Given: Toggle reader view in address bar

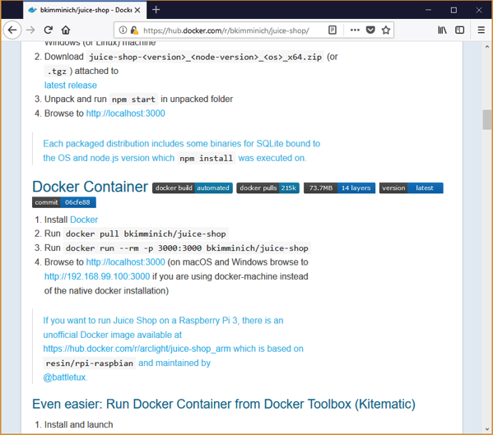Looking at the screenshot, I should [x=333, y=30].
